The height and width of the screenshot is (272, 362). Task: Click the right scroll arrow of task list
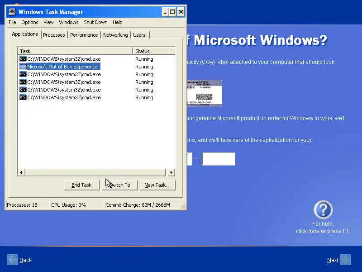(x=171, y=172)
